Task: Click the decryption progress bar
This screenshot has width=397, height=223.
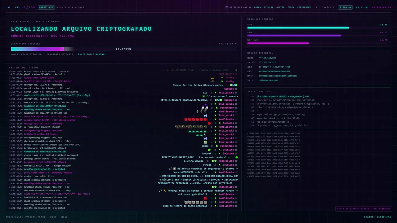Action: (x=123, y=49)
